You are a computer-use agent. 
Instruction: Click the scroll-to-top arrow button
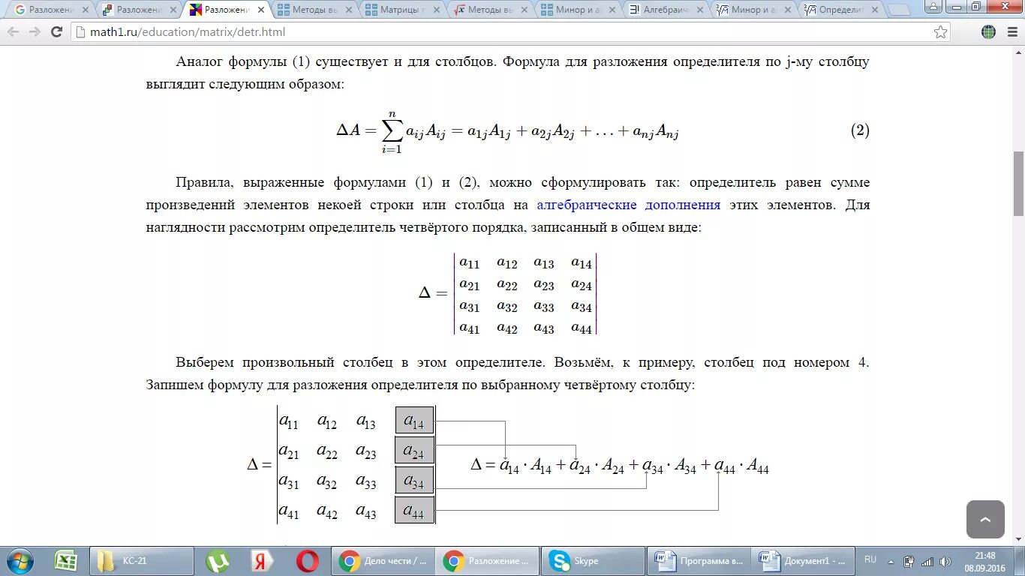(985, 519)
